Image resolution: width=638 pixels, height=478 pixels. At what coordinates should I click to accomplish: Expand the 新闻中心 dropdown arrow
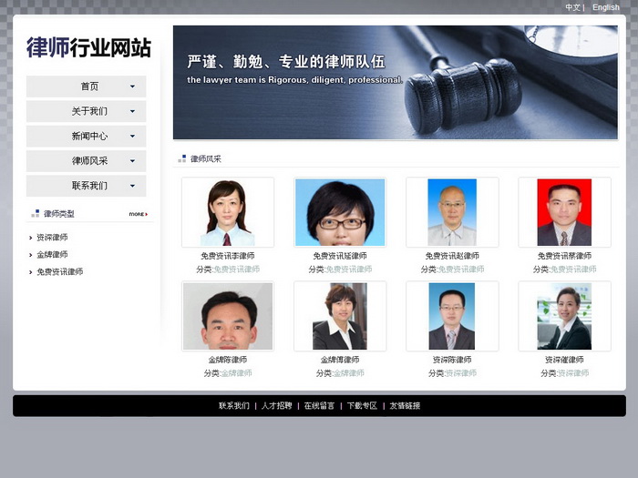[132, 136]
